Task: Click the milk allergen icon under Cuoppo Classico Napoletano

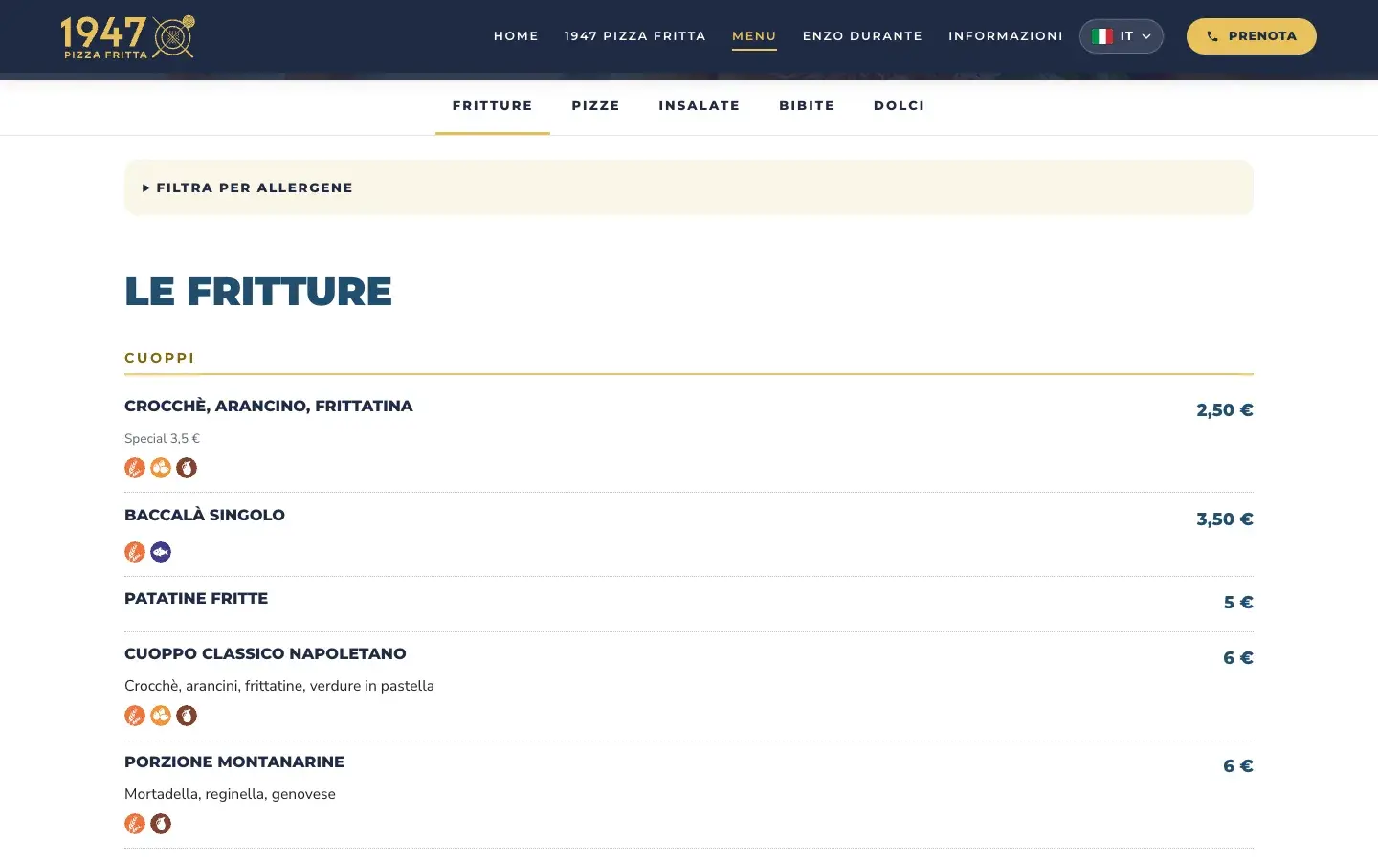Action: coord(187,716)
